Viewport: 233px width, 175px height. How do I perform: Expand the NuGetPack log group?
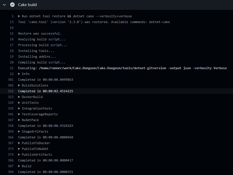click(19, 120)
